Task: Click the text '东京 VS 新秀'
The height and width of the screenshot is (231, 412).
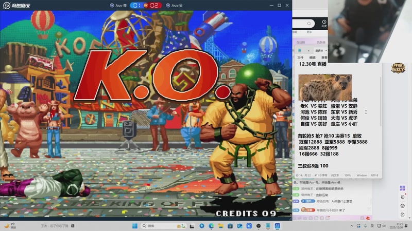Action: tap(344, 112)
